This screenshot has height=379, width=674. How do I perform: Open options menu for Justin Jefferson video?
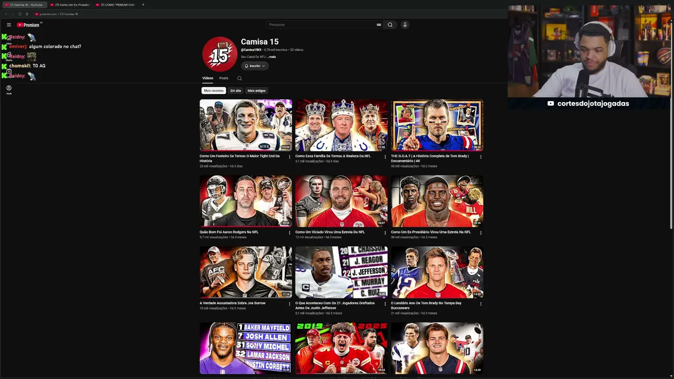(385, 304)
